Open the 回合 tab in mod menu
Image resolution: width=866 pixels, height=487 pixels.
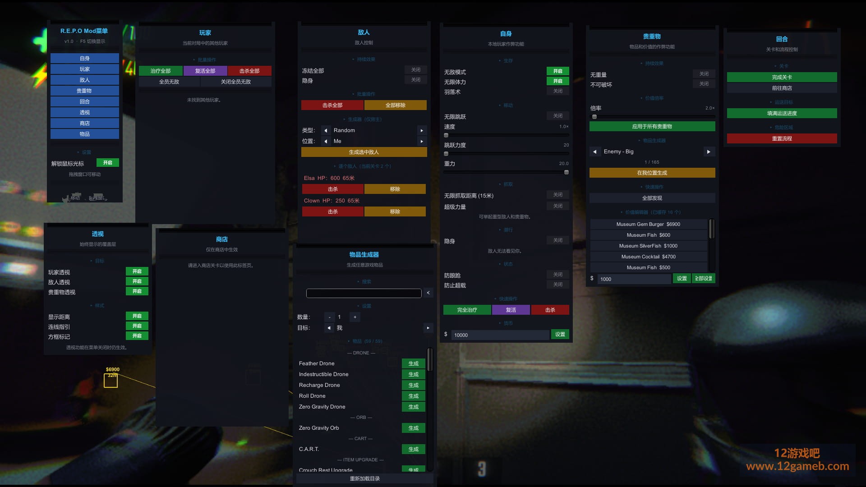coord(85,101)
